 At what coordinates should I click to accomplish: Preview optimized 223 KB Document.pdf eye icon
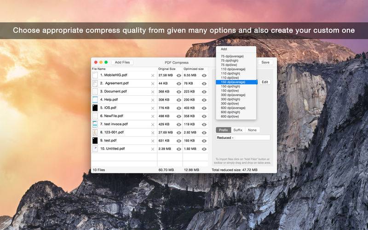tap(204, 92)
